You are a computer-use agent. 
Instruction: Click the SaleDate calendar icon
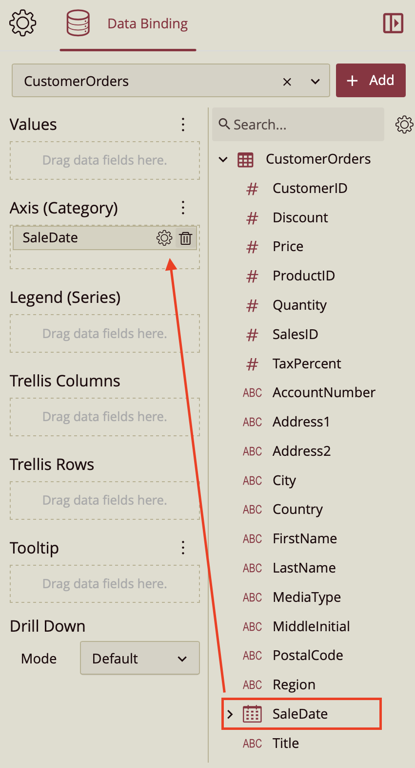(252, 714)
